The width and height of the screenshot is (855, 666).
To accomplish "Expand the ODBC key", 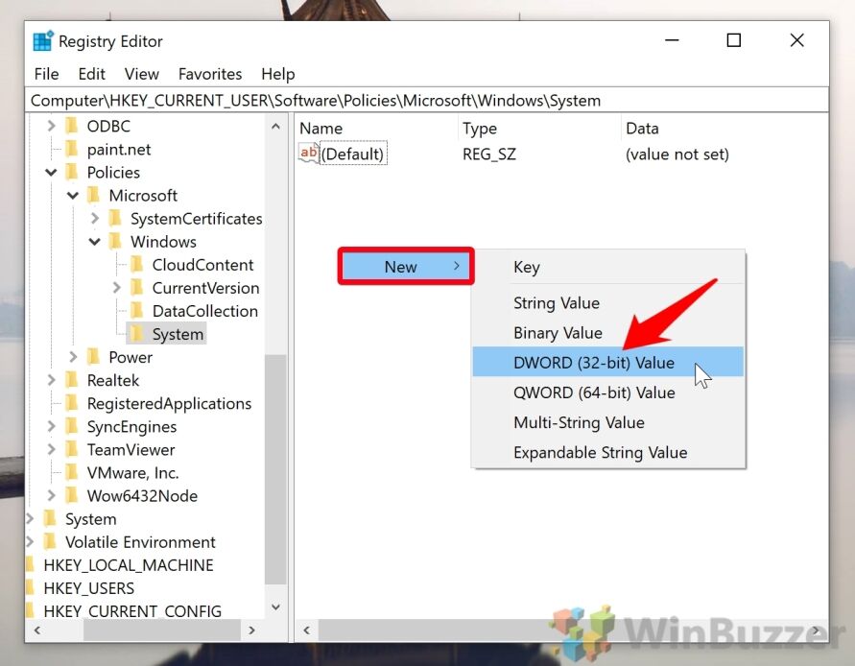I will coord(51,126).
